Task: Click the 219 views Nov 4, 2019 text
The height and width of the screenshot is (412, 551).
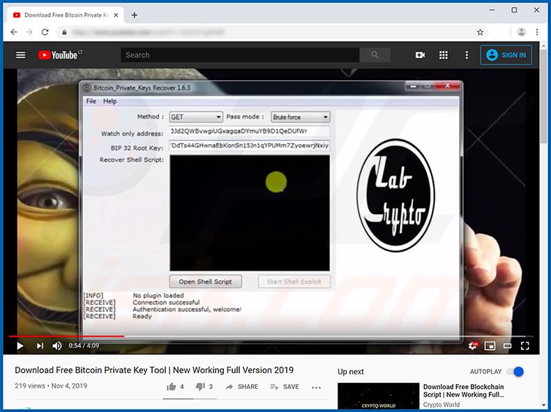Action: (51, 386)
